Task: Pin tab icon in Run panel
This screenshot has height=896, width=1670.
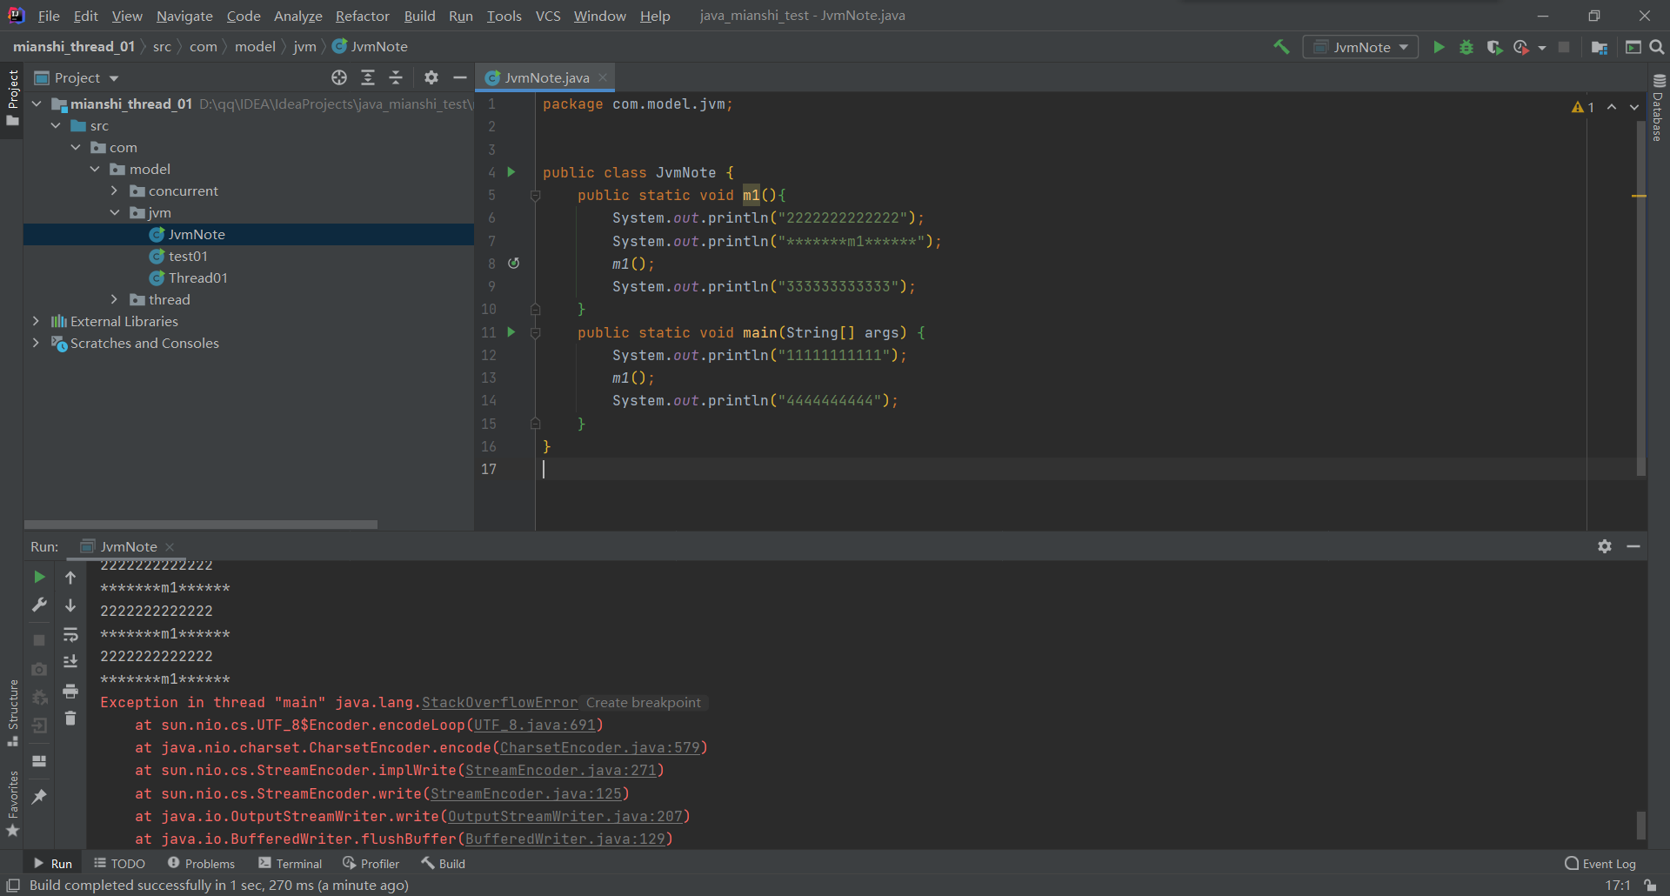Action: (39, 796)
